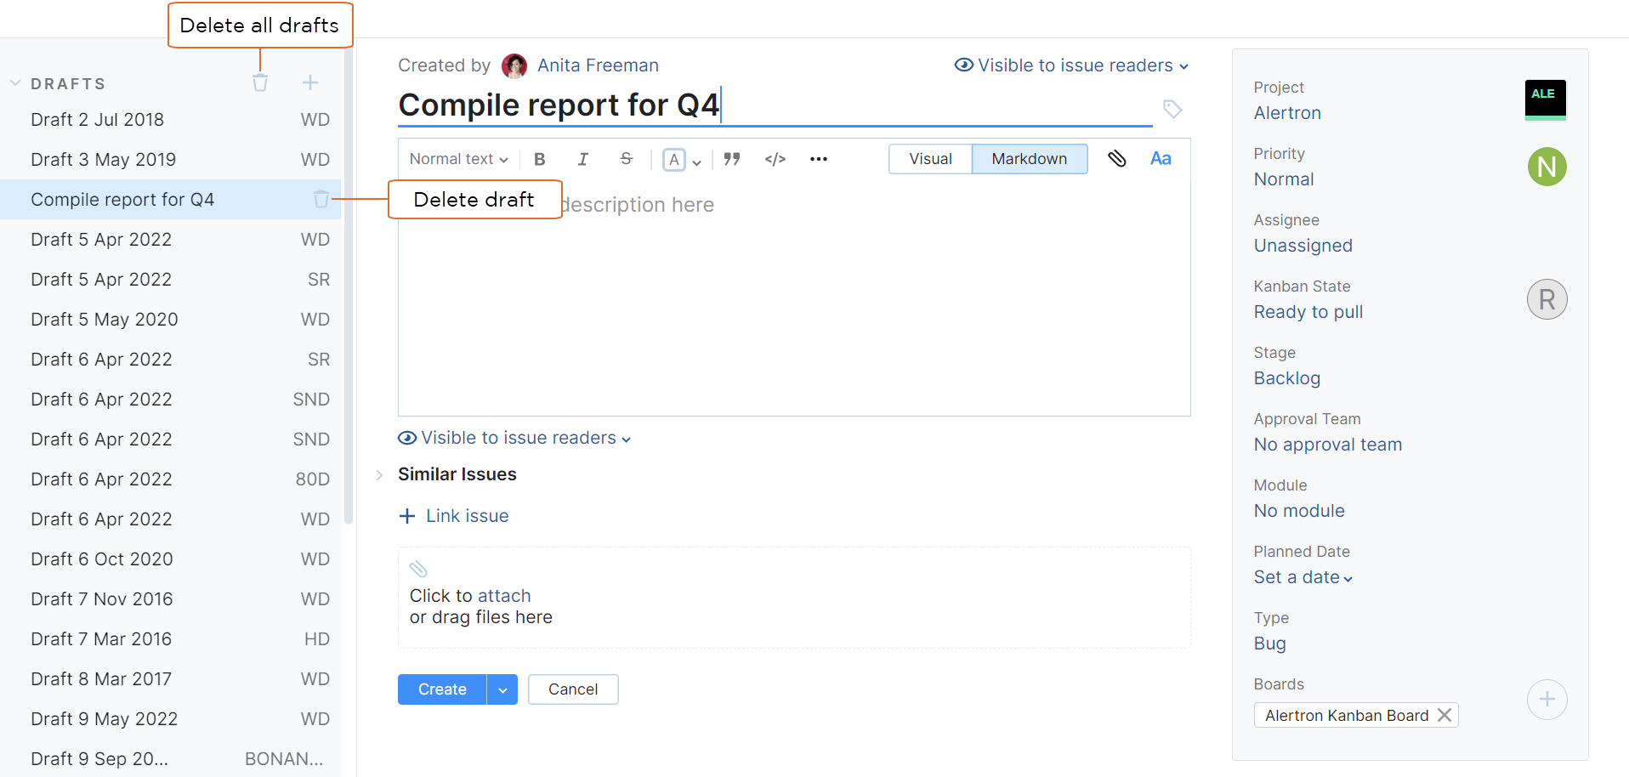Screen dimensions: 1629x777
Task: Click the Create button
Action: 442,689
